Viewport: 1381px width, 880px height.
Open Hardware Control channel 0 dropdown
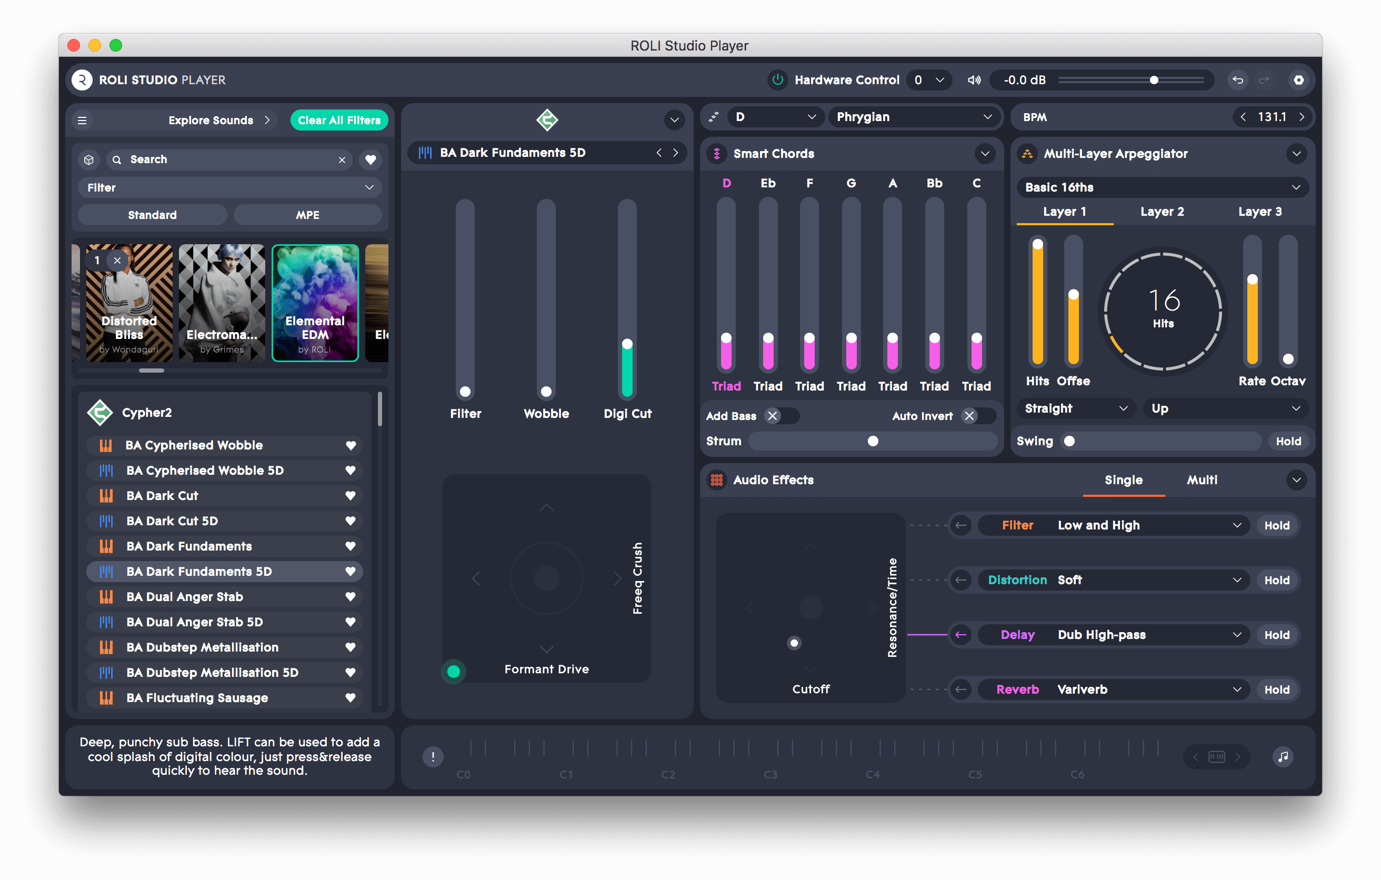[x=929, y=80]
